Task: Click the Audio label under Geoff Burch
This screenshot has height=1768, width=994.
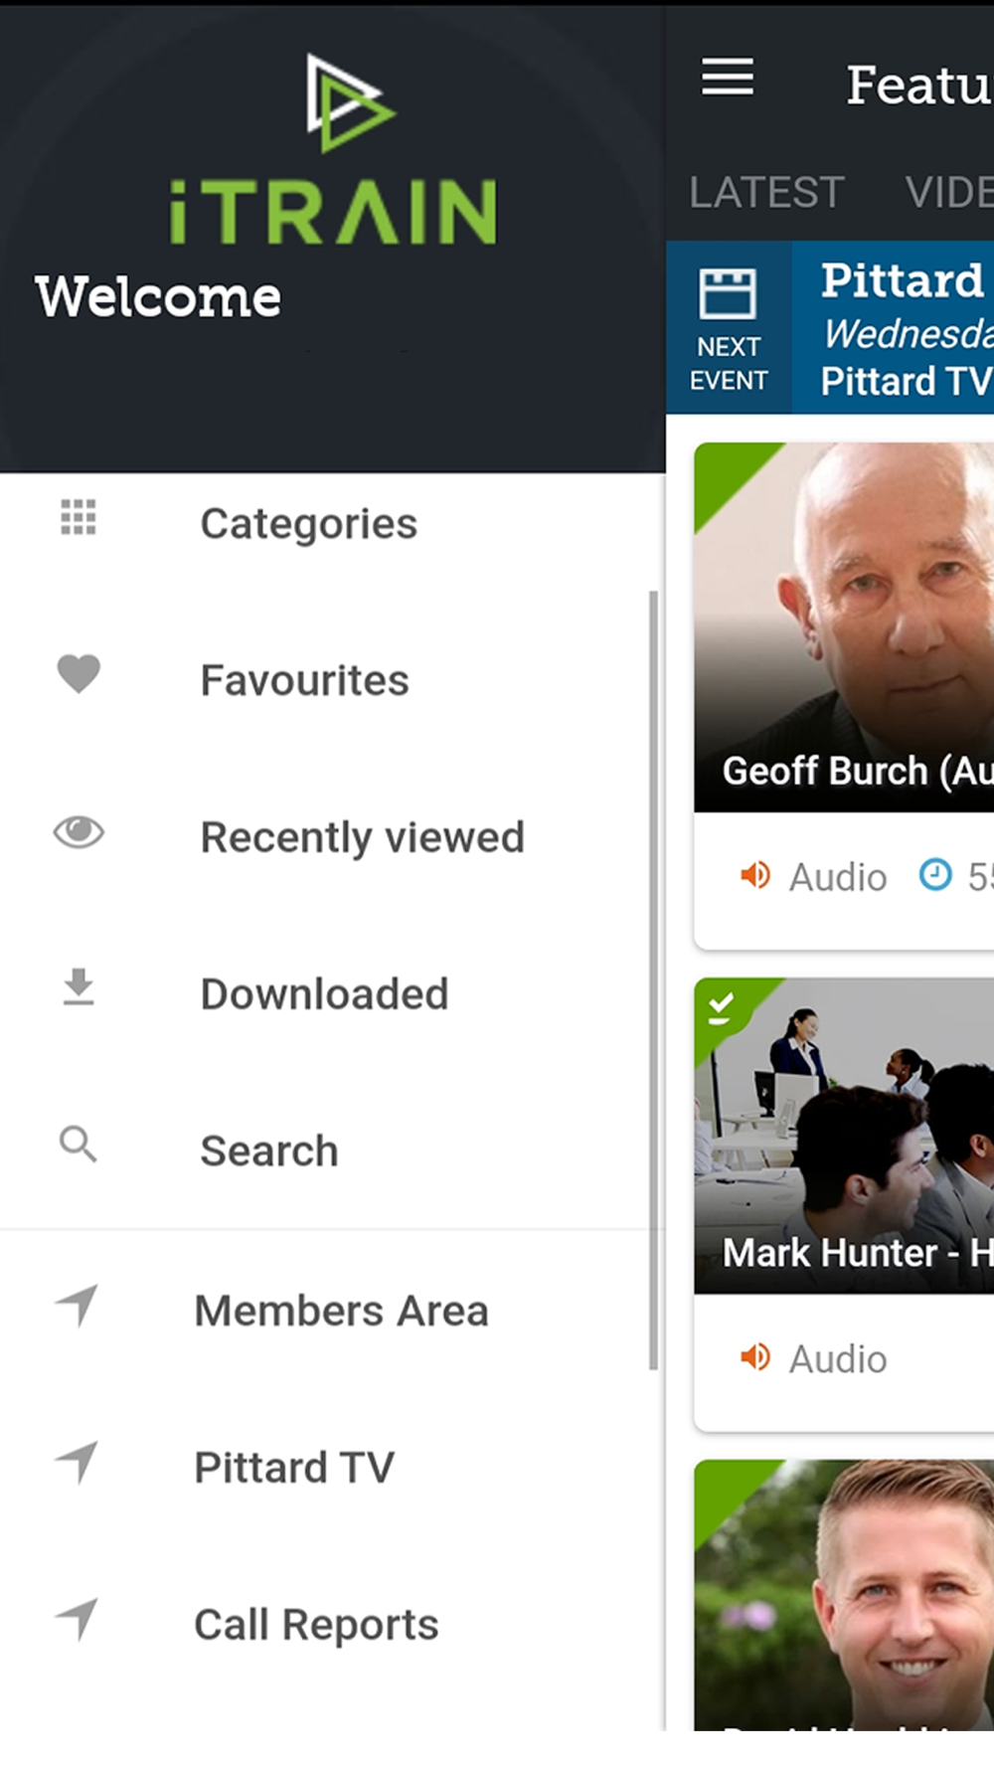Action: (x=837, y=877)
